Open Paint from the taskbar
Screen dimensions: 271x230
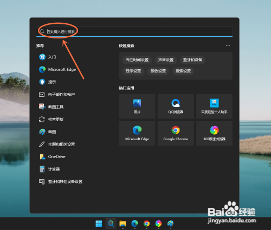[170, 224]
